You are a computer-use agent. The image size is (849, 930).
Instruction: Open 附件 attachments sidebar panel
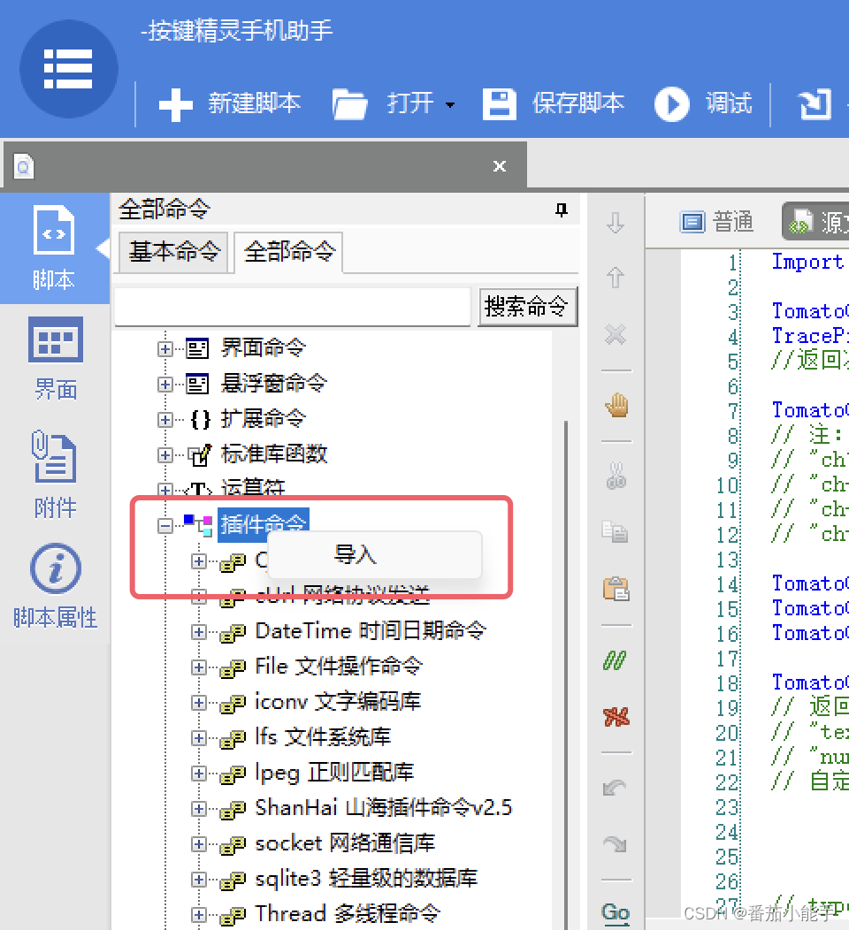point(55,474)
